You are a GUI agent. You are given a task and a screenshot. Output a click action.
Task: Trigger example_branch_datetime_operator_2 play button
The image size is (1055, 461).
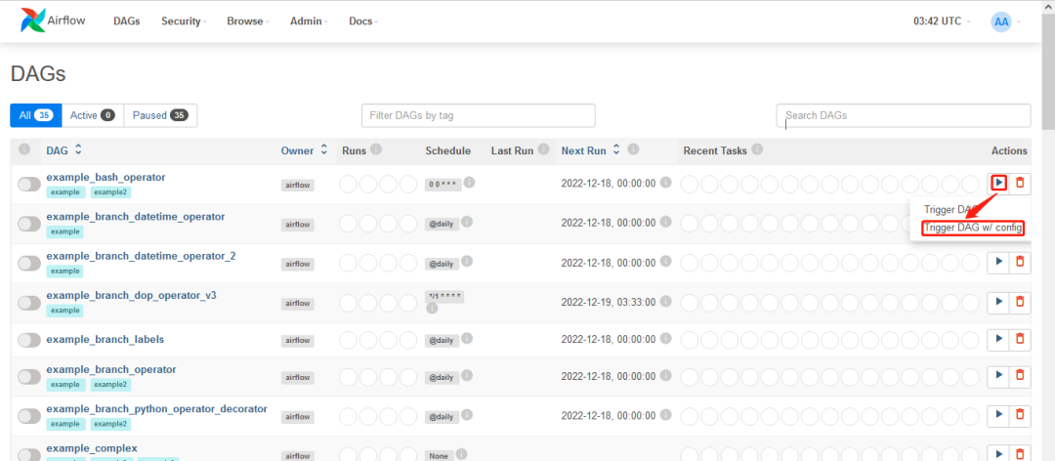click(999, 262)
